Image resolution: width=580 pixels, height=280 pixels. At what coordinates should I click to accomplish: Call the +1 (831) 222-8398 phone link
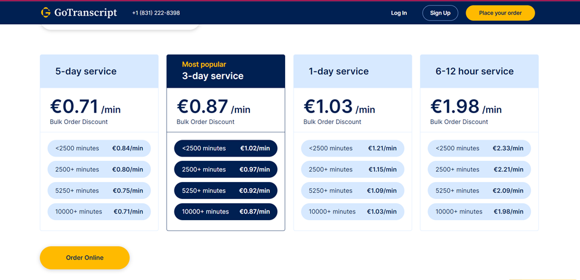(156, 13)
